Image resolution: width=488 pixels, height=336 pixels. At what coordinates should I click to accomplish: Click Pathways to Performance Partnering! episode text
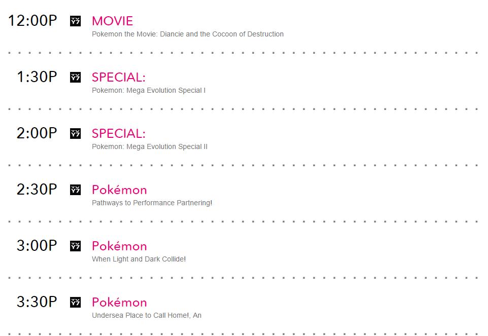(x=152, y=203)
